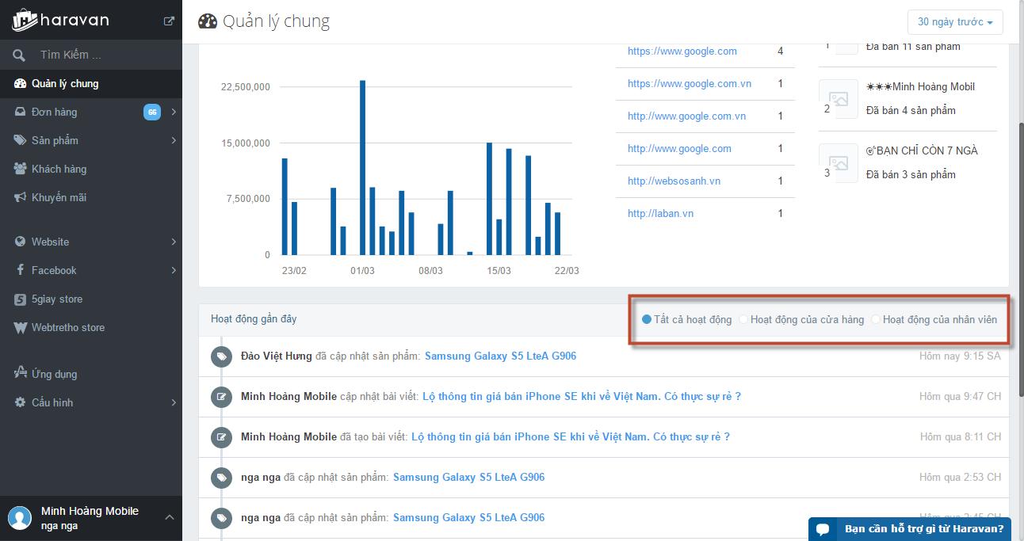Image resolution: width=1024 pixels, height=541 pixels.
Task: Expand the Website submenu chevron
Action: [174, 242]
